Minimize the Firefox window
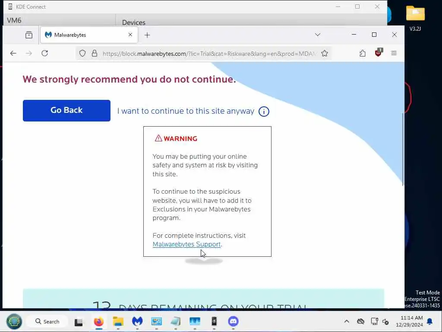 point(354,35)
